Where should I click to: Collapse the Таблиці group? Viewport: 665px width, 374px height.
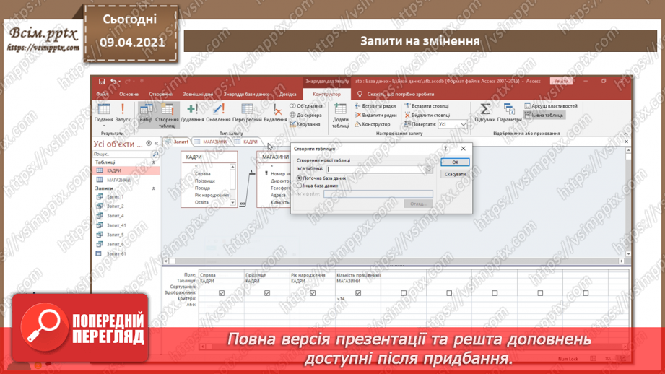[x=154, y=162]
